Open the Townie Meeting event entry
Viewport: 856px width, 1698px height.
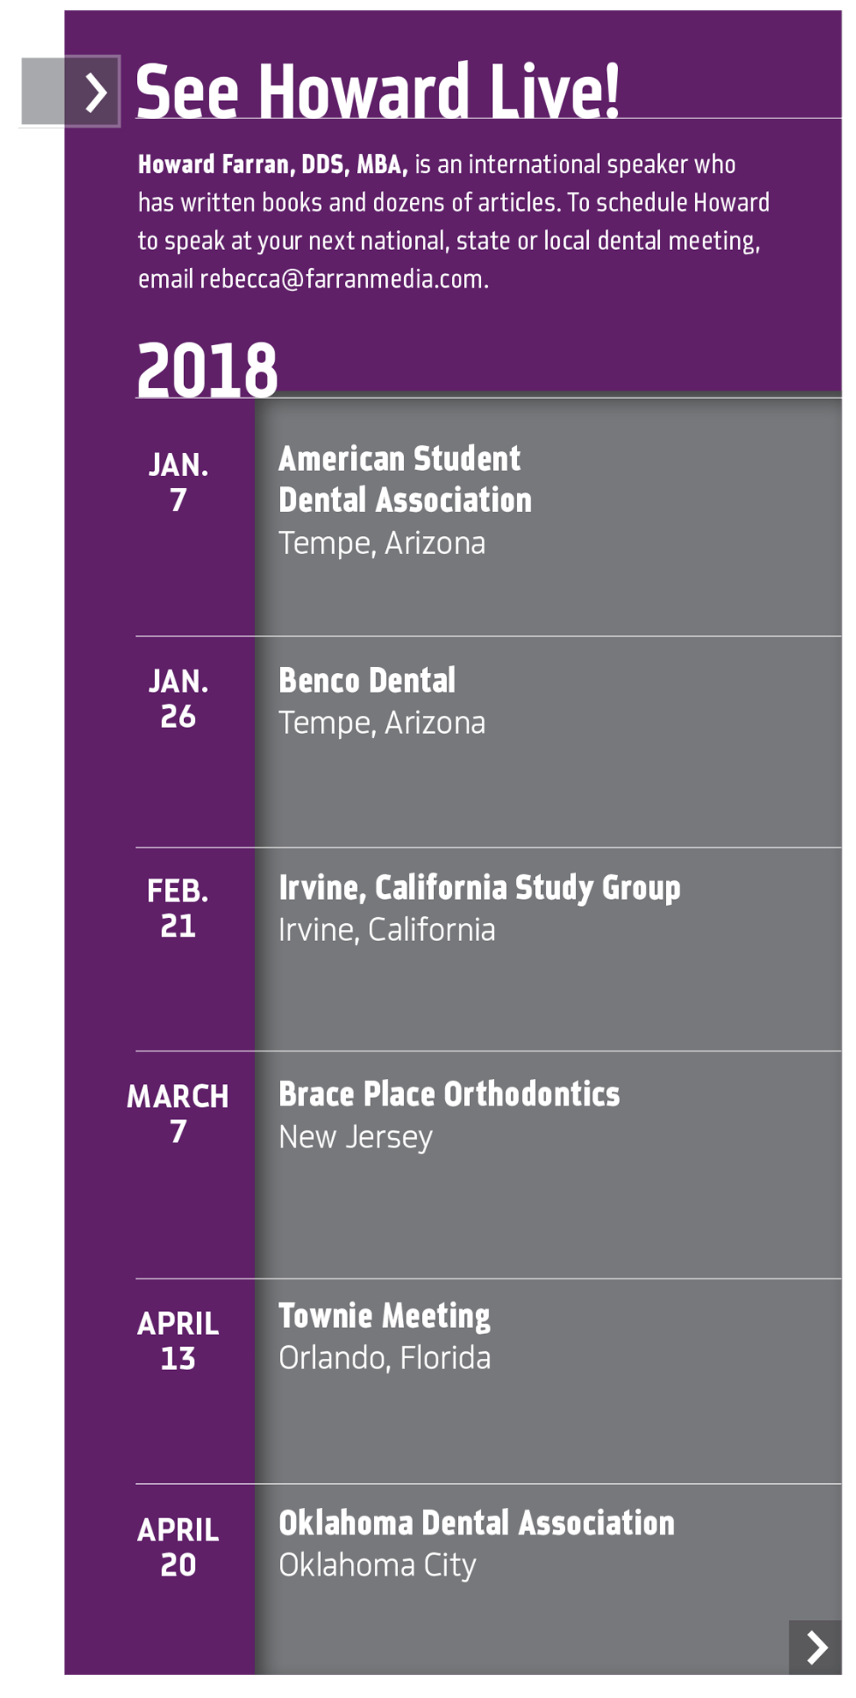click(384, 1316)
